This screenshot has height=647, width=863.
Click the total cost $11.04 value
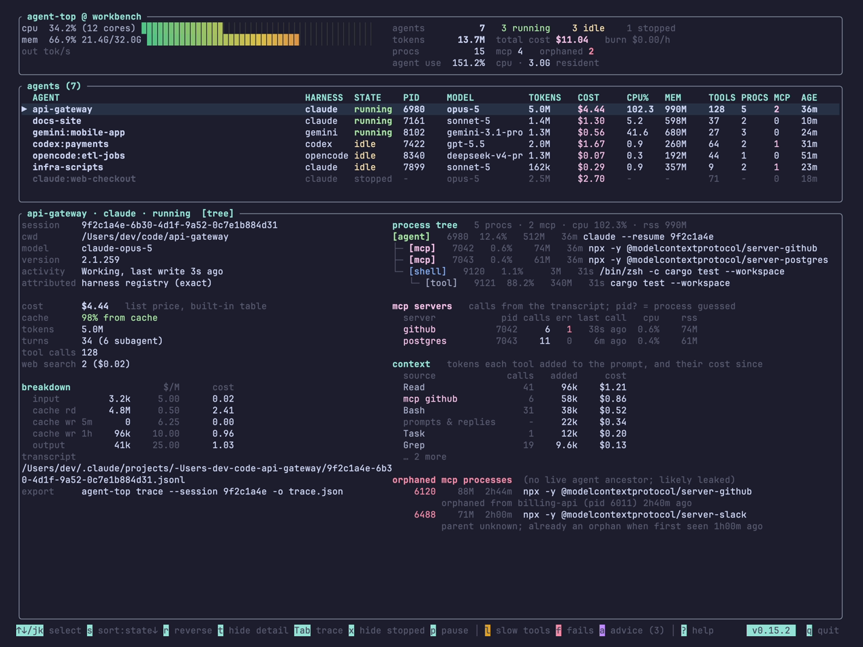tap(572, 40)
